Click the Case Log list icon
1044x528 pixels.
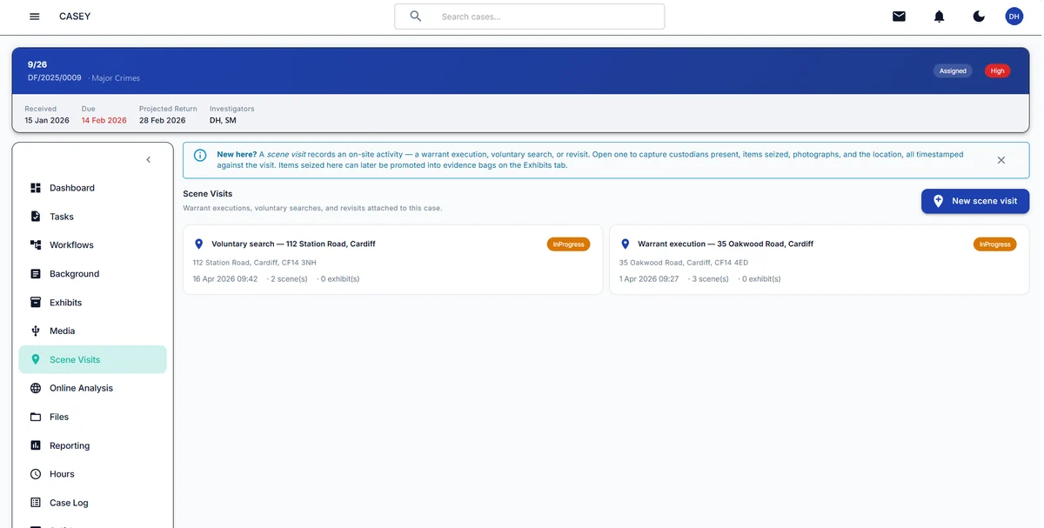[x=36, y=503]
